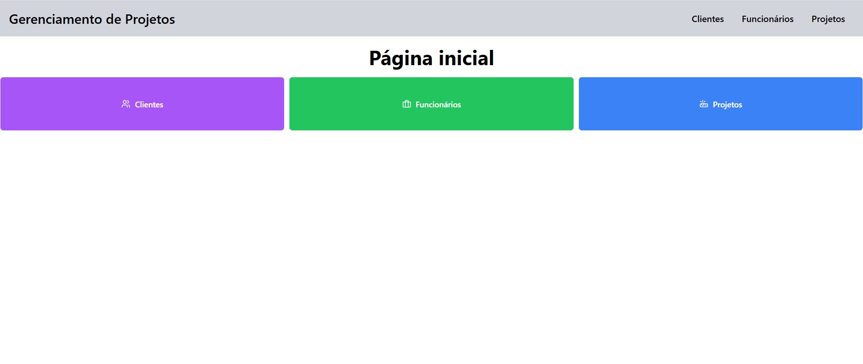Open Funcionários via the green card
863x364 pixels.
tap(431, 104)
